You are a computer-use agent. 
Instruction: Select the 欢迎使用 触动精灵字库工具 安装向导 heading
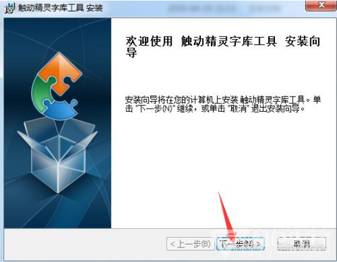tap(223, 46)
